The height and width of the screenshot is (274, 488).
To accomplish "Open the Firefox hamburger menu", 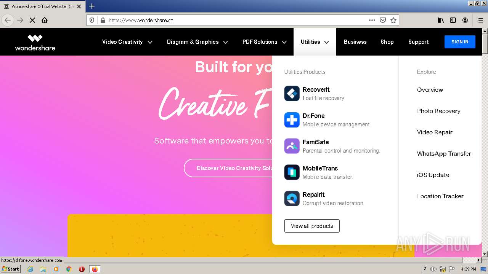I will [481, 20].
